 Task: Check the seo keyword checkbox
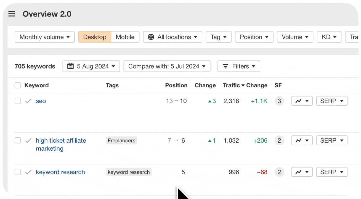[18, 101]
